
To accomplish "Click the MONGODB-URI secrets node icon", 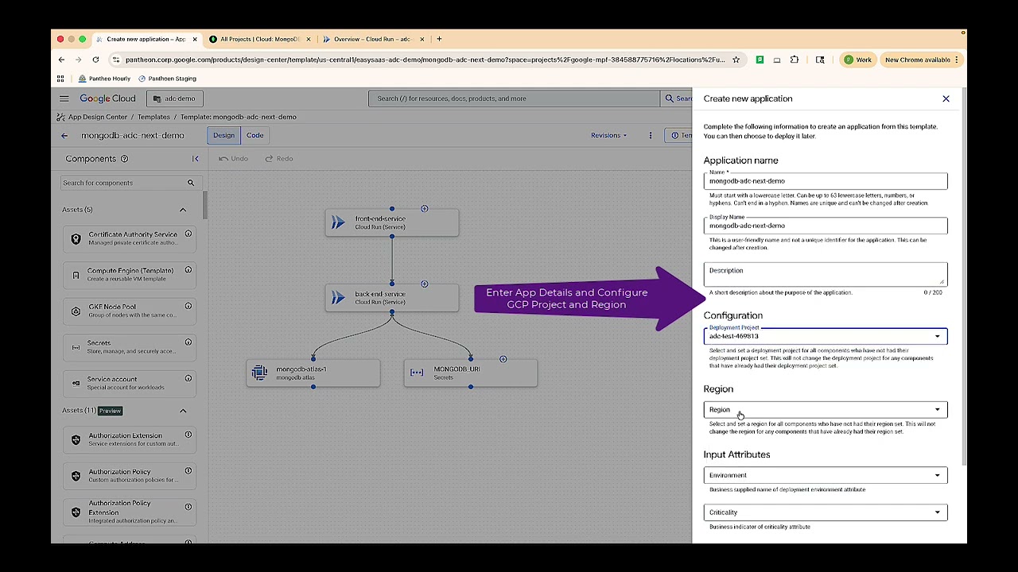I will click(417, 373).
